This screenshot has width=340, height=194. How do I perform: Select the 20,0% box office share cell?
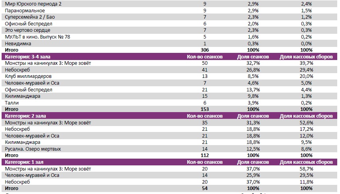click(306, 76)
